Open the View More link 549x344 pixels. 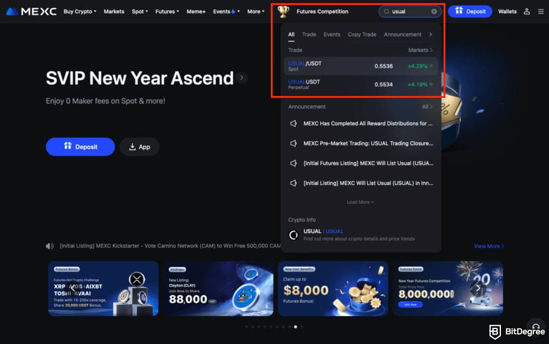(x=488, y=246)
